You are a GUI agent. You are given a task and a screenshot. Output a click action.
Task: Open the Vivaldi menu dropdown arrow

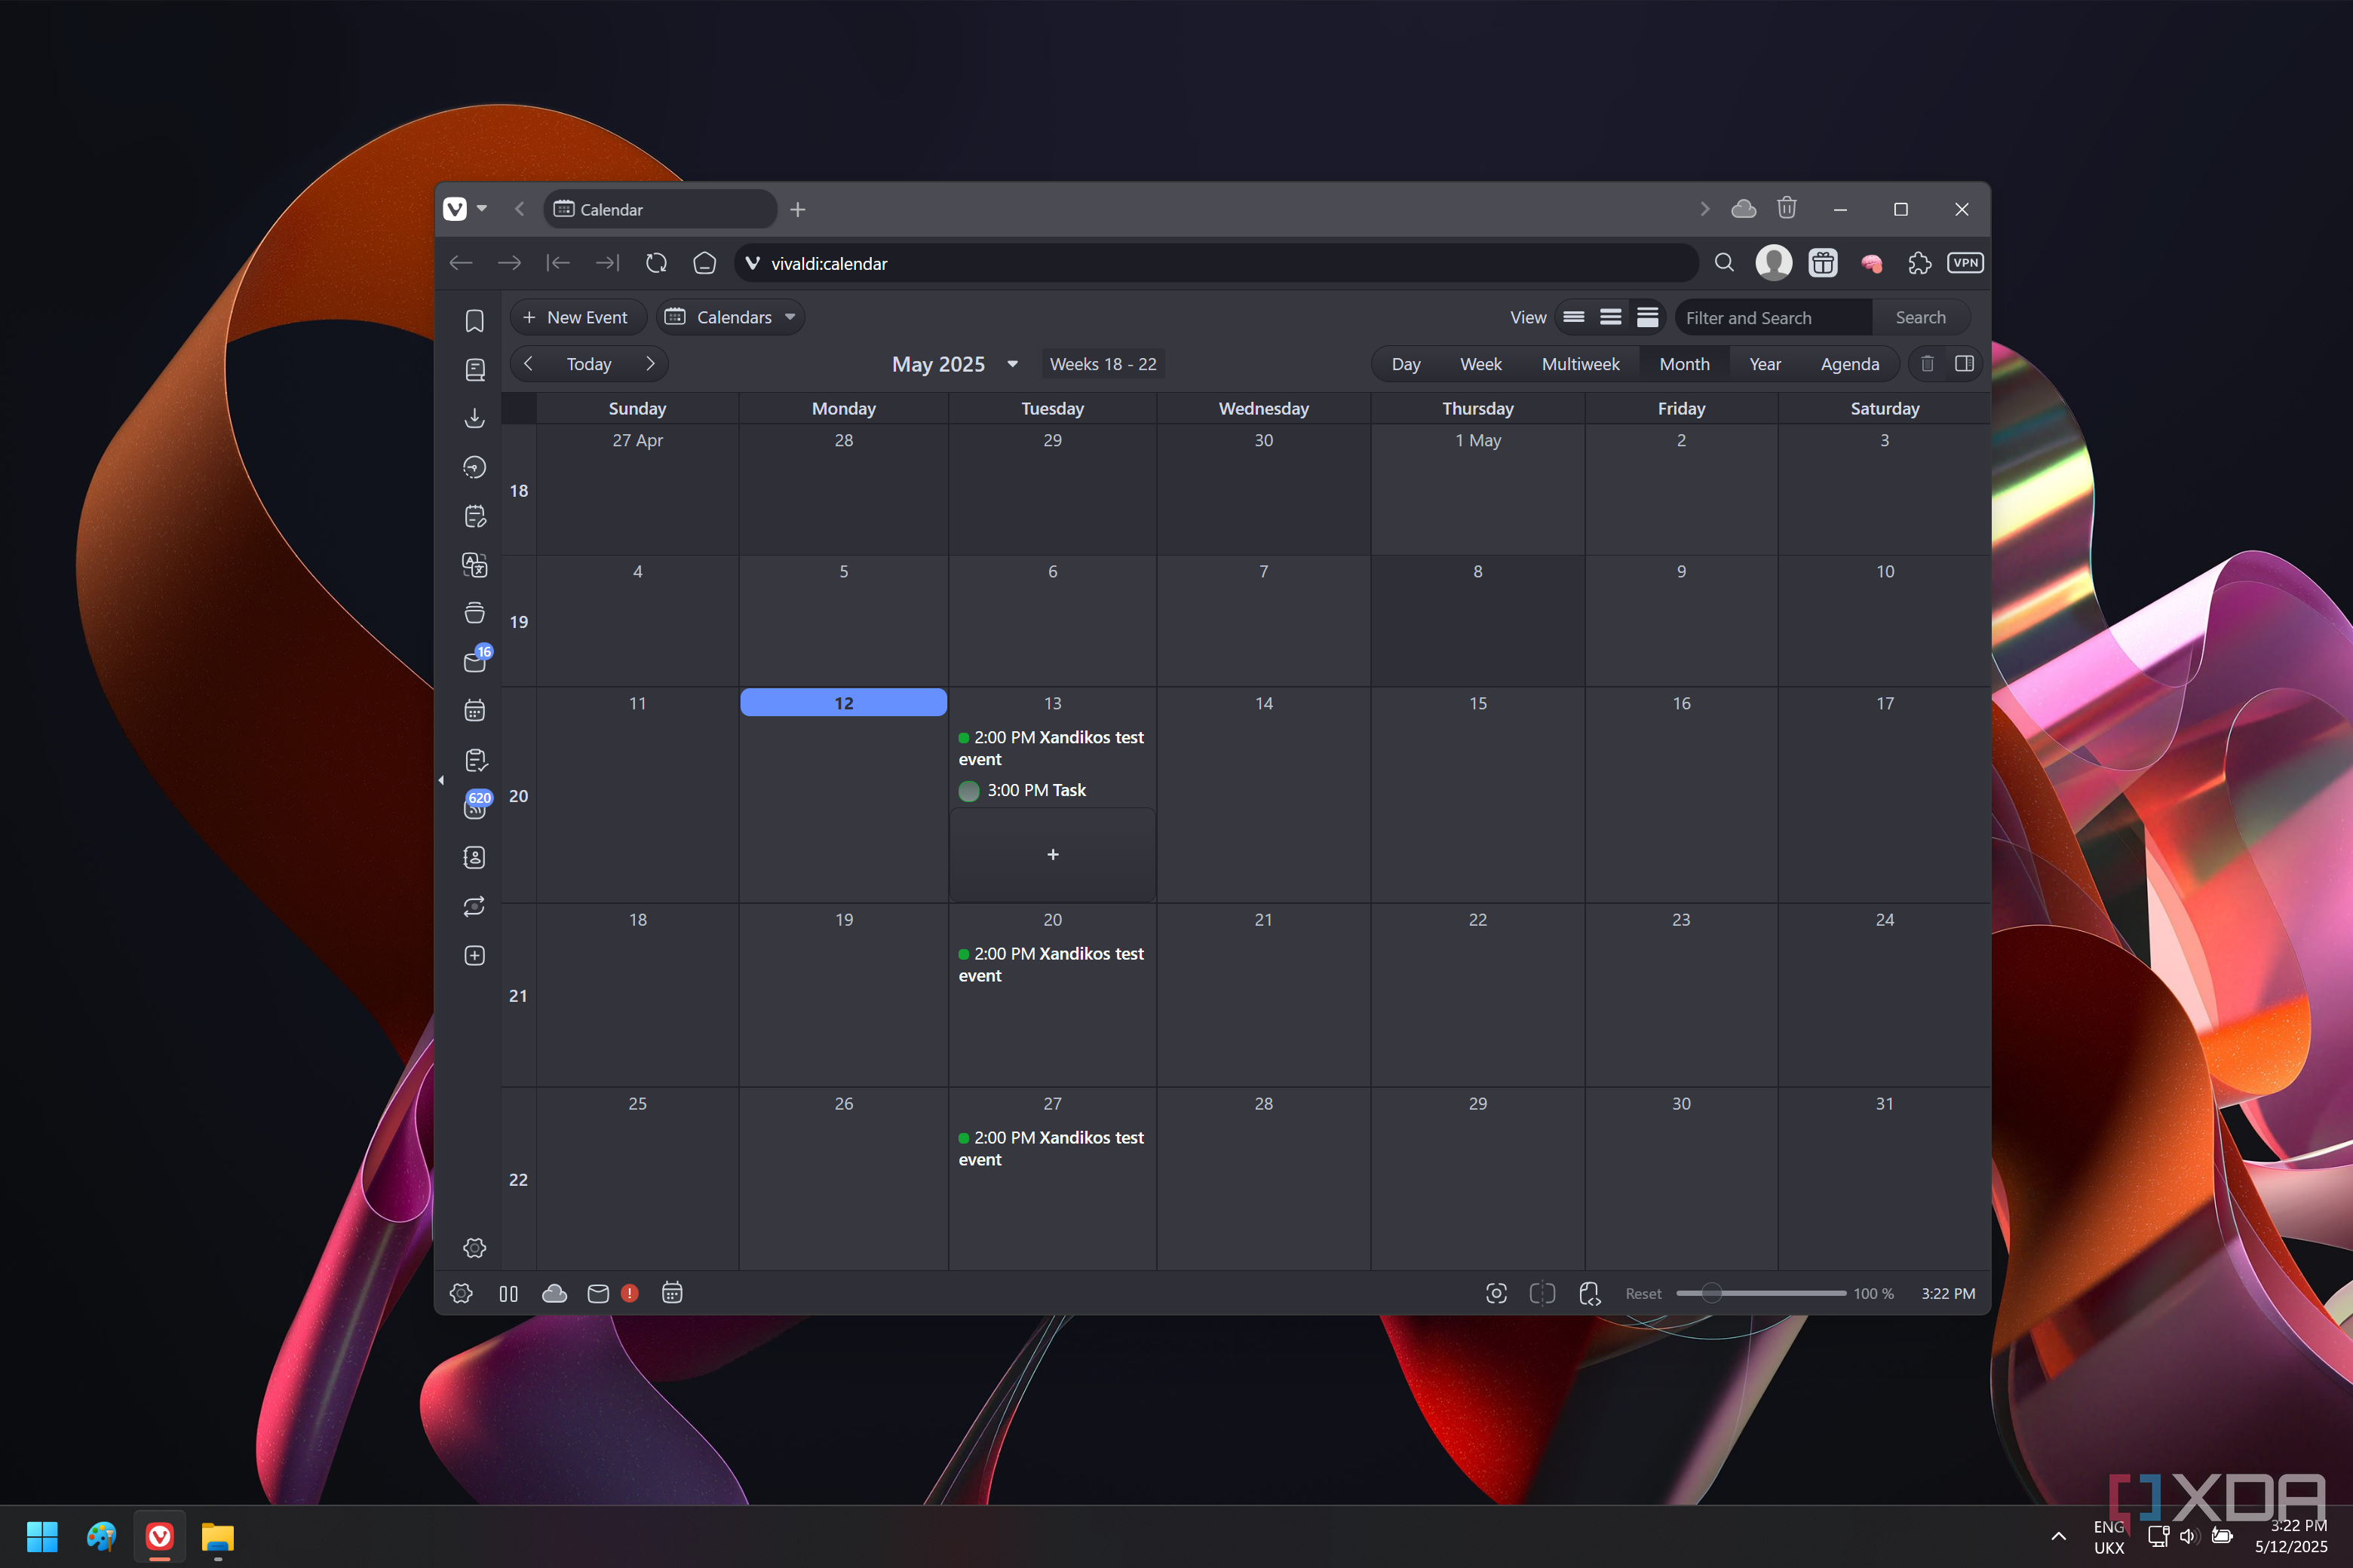(482, 209)
